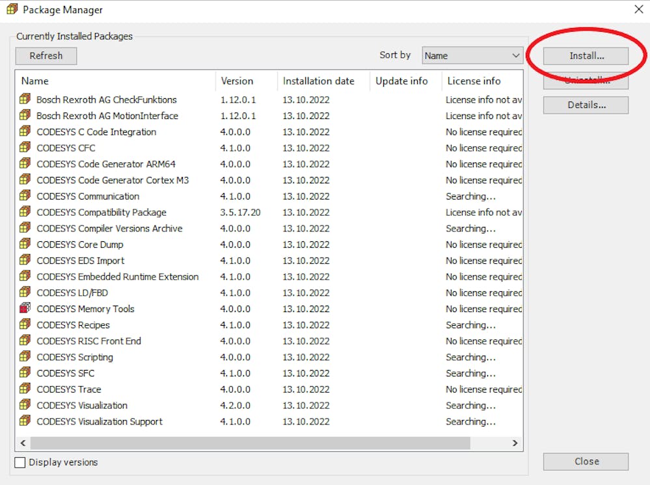650x485 pixels.
Task: Click the CODESYS Core Dump package icon
Action: [x=25, y=244]
